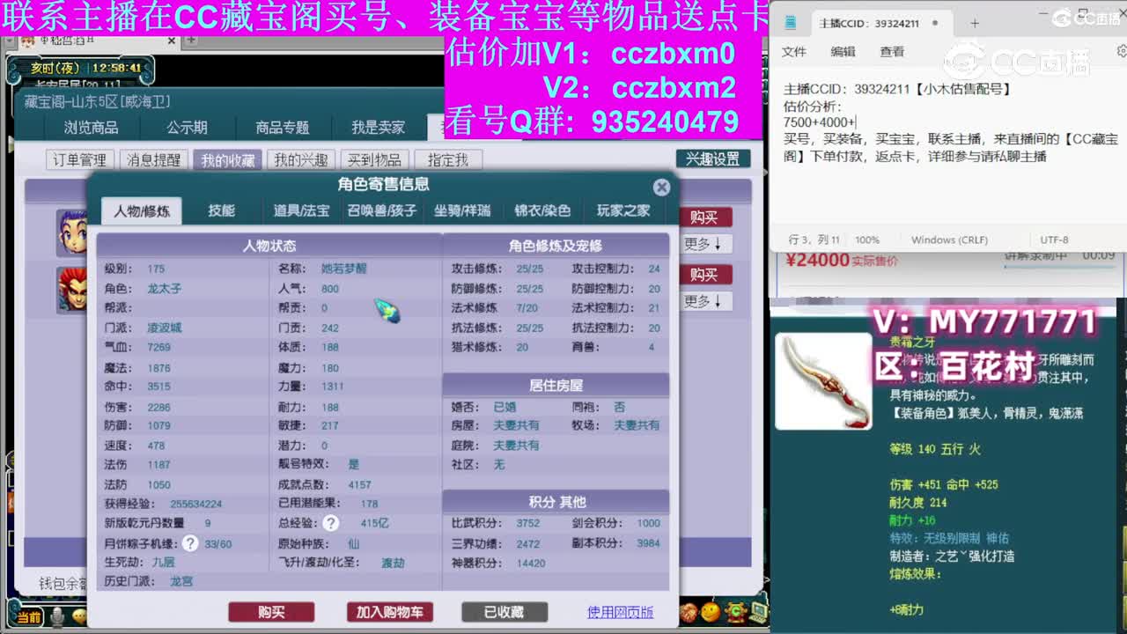Click the first 购买 button in the favorites list

coord(705,217)
